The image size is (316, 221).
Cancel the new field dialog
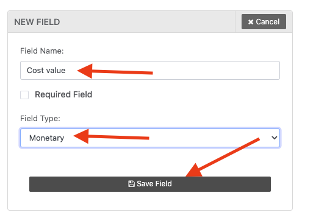click(264, 21)
